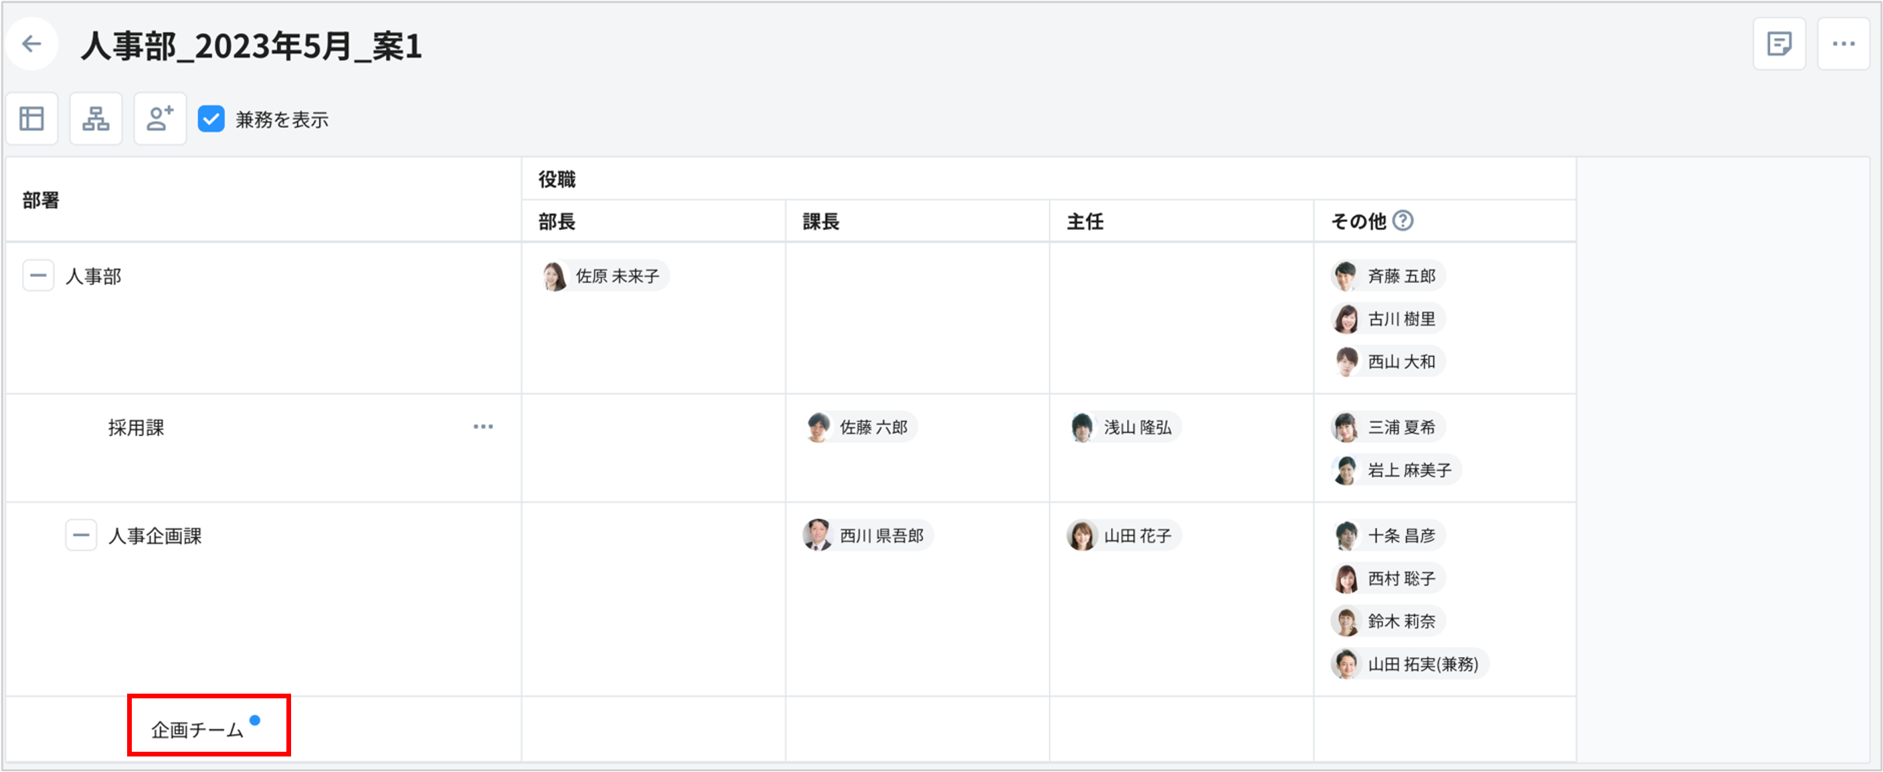Click the blue dot indicator on 企画チーム
This screenshot has width=1883, height=772.
(255, 719)
